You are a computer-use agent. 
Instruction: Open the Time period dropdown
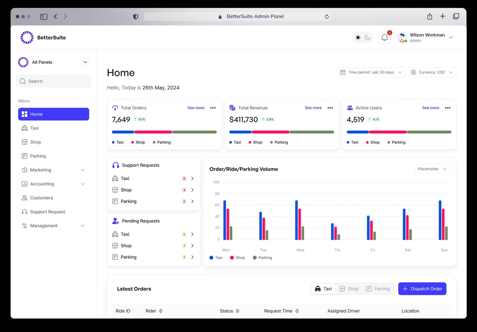tap(371, 72)
